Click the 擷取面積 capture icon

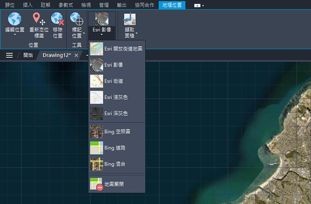pyautogui.click(x=130, y=19)
